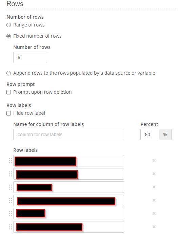Click the sixth row label drag handle
Screen dimensions: 178x234
point(11,227)
